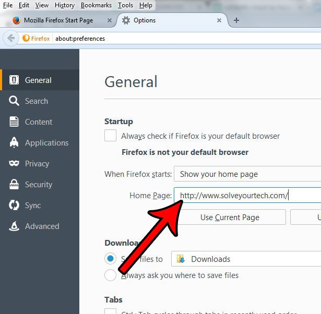
Task: Click the Downloads folder icon
Action: (x=181, y=259)
